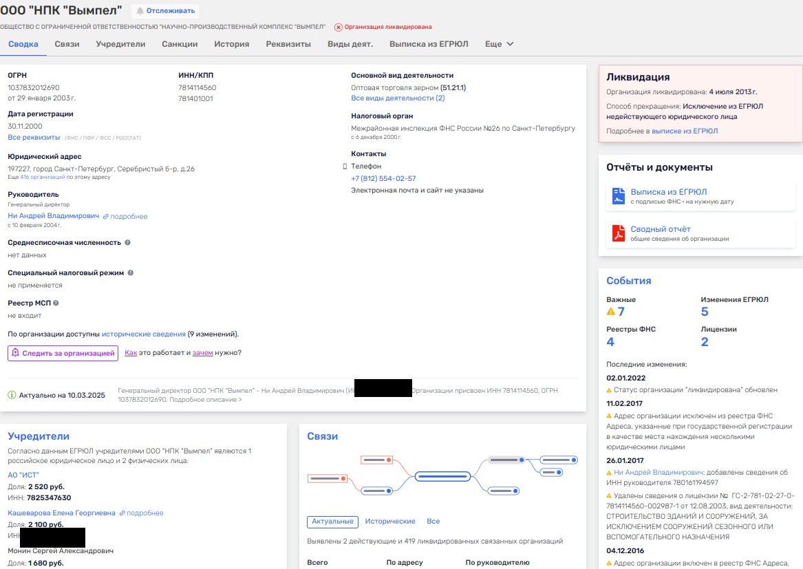The width and height of the screenshot is (803, 569).
Task: Go to the Санкции tab
Action: (180, 44)
